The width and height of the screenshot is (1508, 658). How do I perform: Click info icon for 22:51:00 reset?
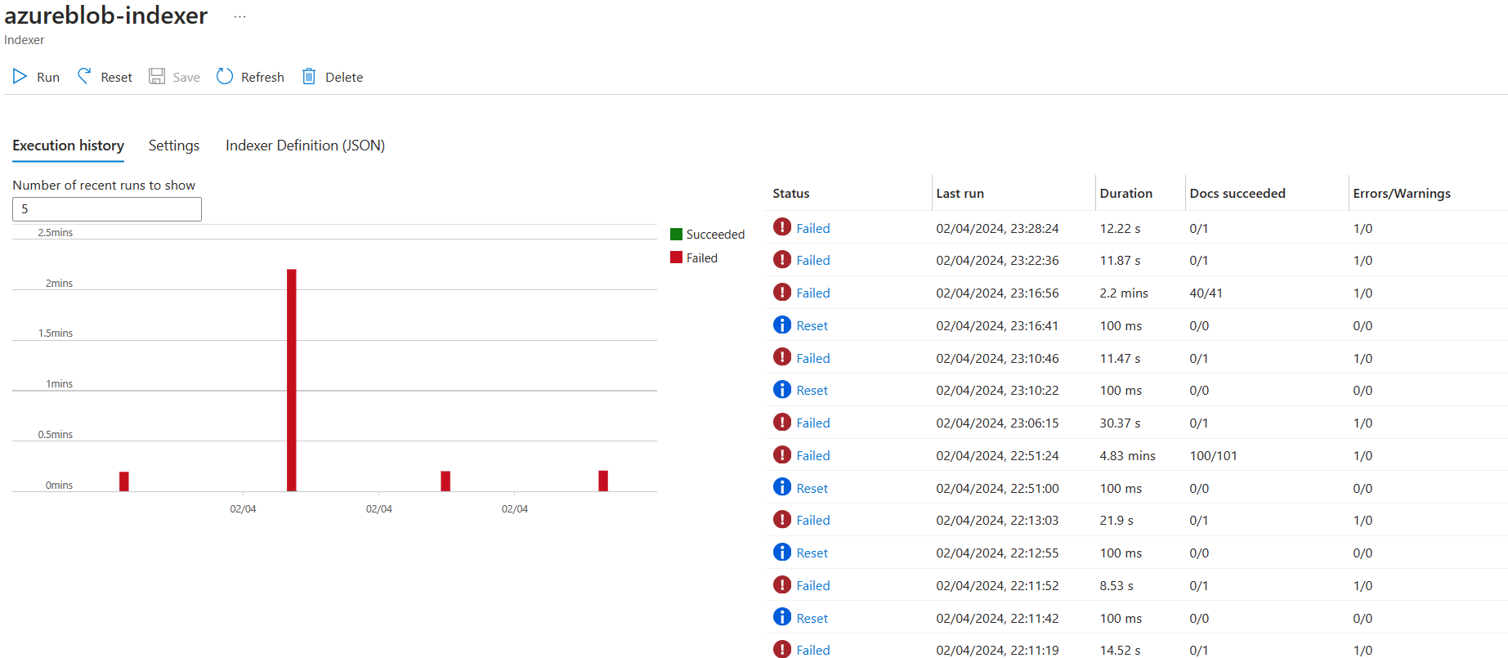[782, 487]
